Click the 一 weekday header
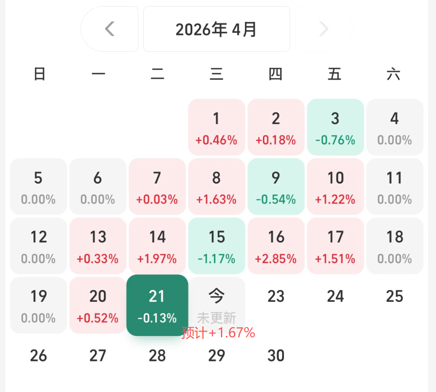The image size is (436, 392). tap(99, 74)
